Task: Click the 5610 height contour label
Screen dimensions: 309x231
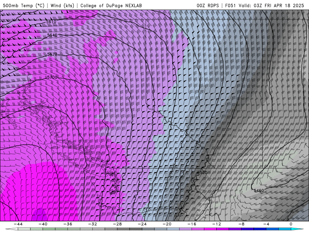Action: (51, 22)
